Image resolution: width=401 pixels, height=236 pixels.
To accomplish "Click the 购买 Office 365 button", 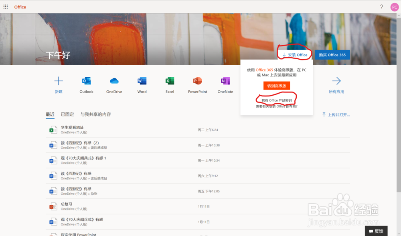I will pyautogui.click(x=332, y=54).
